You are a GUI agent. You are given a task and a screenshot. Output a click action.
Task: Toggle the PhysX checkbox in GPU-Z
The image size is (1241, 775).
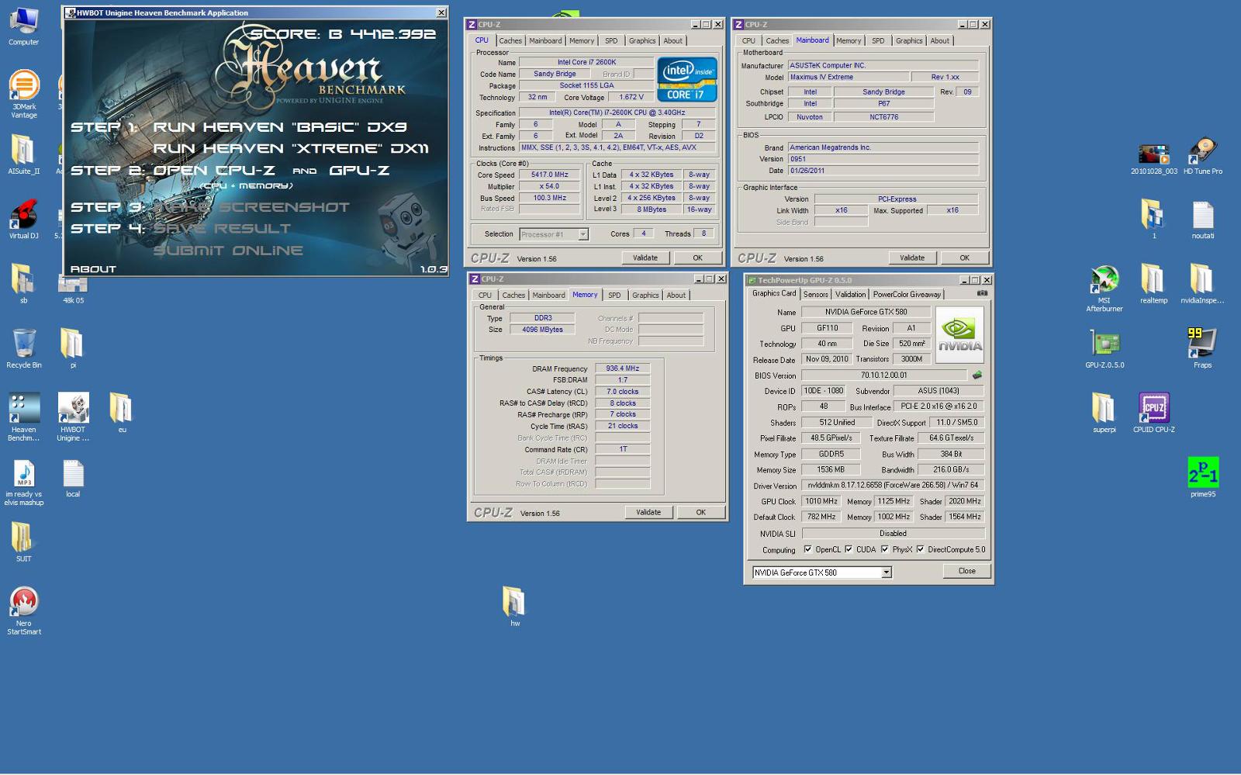click(884, 549)
